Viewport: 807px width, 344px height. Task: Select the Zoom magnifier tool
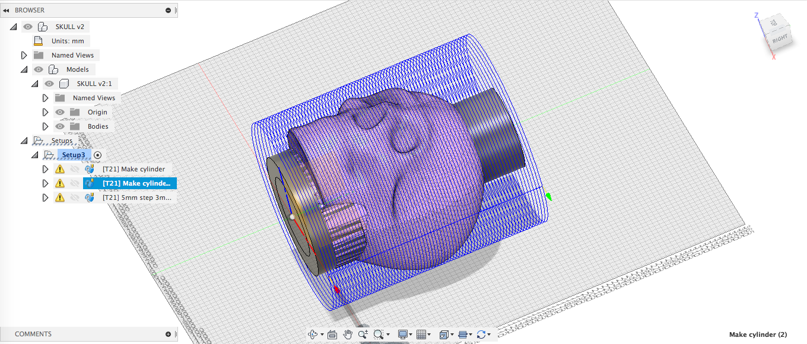363,334
